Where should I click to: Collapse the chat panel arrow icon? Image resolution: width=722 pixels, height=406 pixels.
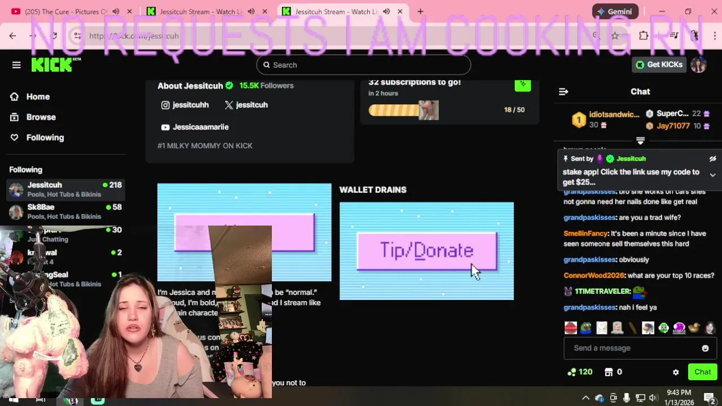click(x=563, y=91)
